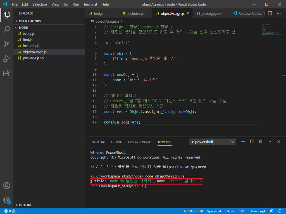Open the Terminal menu
The height and width of the screenshot is (214, 286).
90,4
